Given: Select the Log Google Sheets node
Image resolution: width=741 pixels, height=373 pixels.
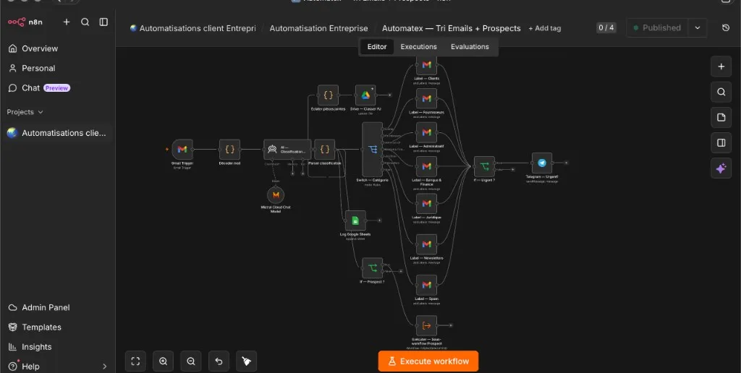Looking at the screenshot, I should point(355,220).
